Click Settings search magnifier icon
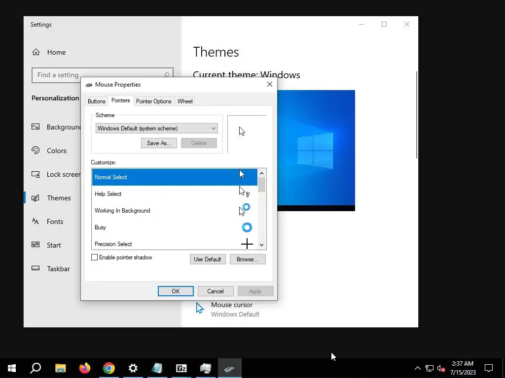505x378 pixels. 167,75
